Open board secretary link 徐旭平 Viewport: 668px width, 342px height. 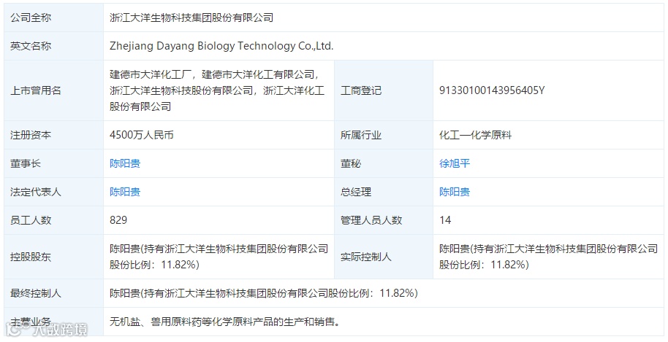(x=455, y=163)
